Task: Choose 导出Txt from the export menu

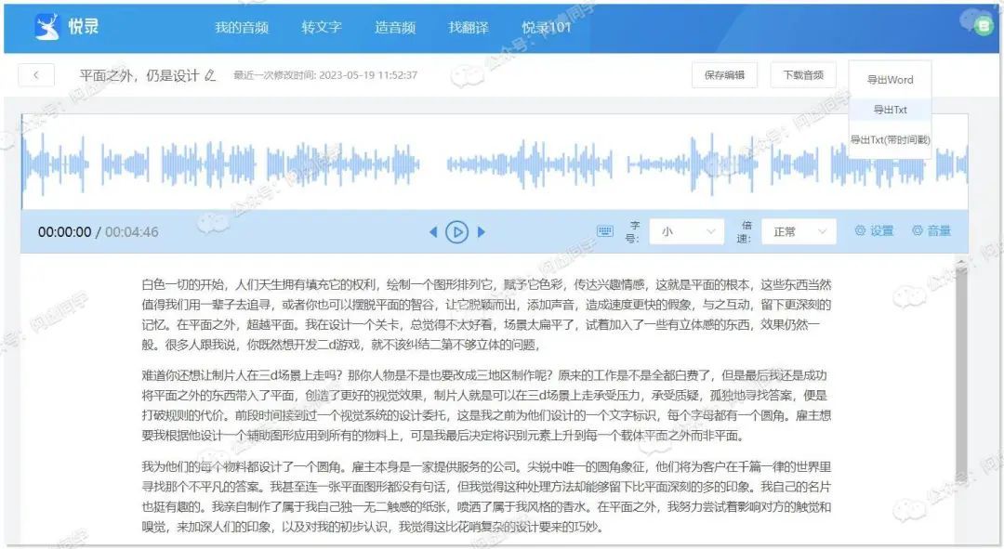Action: pyautogui.click(x=890, y=110)
